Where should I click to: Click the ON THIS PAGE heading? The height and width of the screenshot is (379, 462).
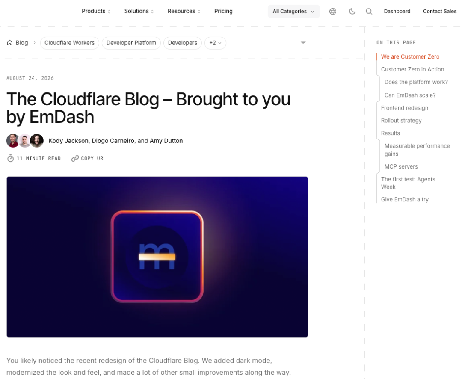pos(396,43)
